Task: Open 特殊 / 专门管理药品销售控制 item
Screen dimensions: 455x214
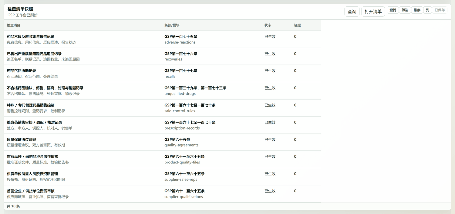Action: 162,108
